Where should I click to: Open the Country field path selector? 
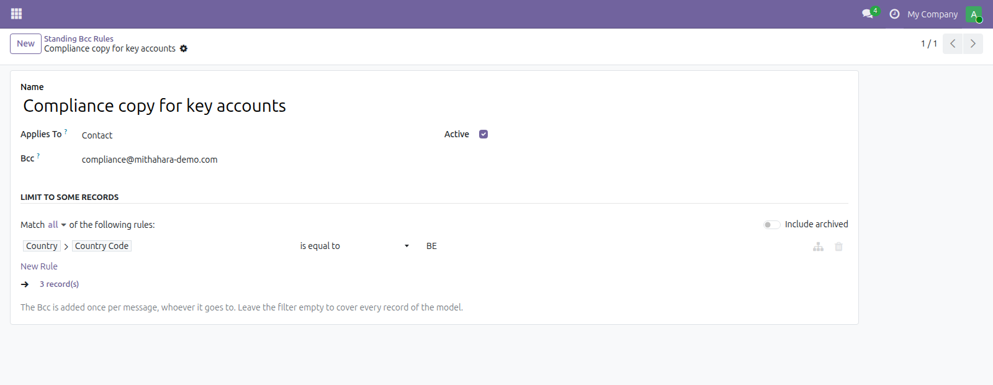tap(42, 246)
